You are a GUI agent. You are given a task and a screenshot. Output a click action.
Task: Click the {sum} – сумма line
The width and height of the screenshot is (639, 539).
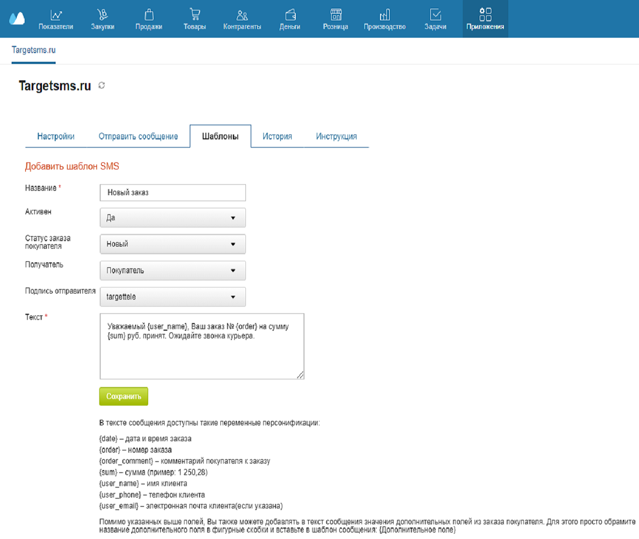(153, 473)
